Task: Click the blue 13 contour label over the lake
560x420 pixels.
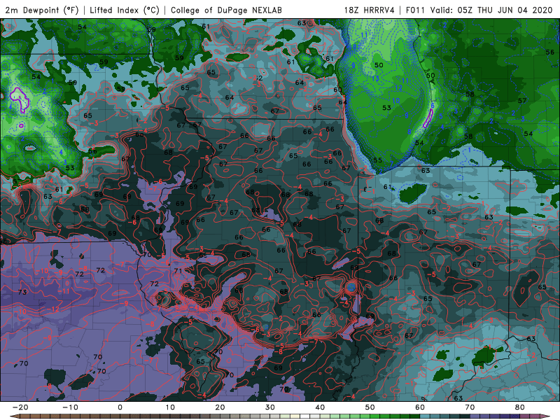Action: [x=375, y=78]
